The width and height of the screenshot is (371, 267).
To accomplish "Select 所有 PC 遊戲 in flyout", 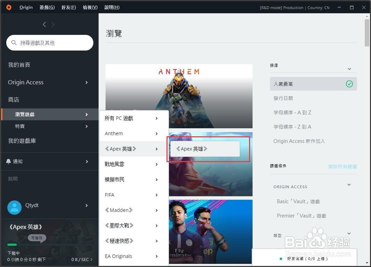I will pyautogui.click(x=134, y=118).
